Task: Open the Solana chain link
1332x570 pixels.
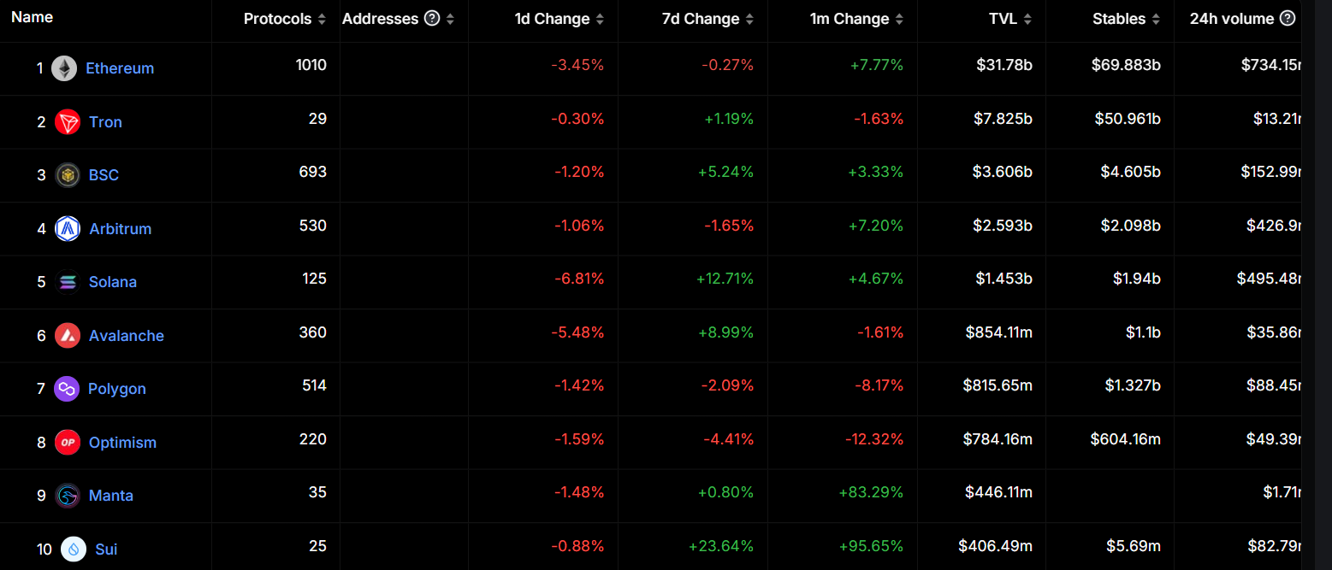Action: click(113, 282)
